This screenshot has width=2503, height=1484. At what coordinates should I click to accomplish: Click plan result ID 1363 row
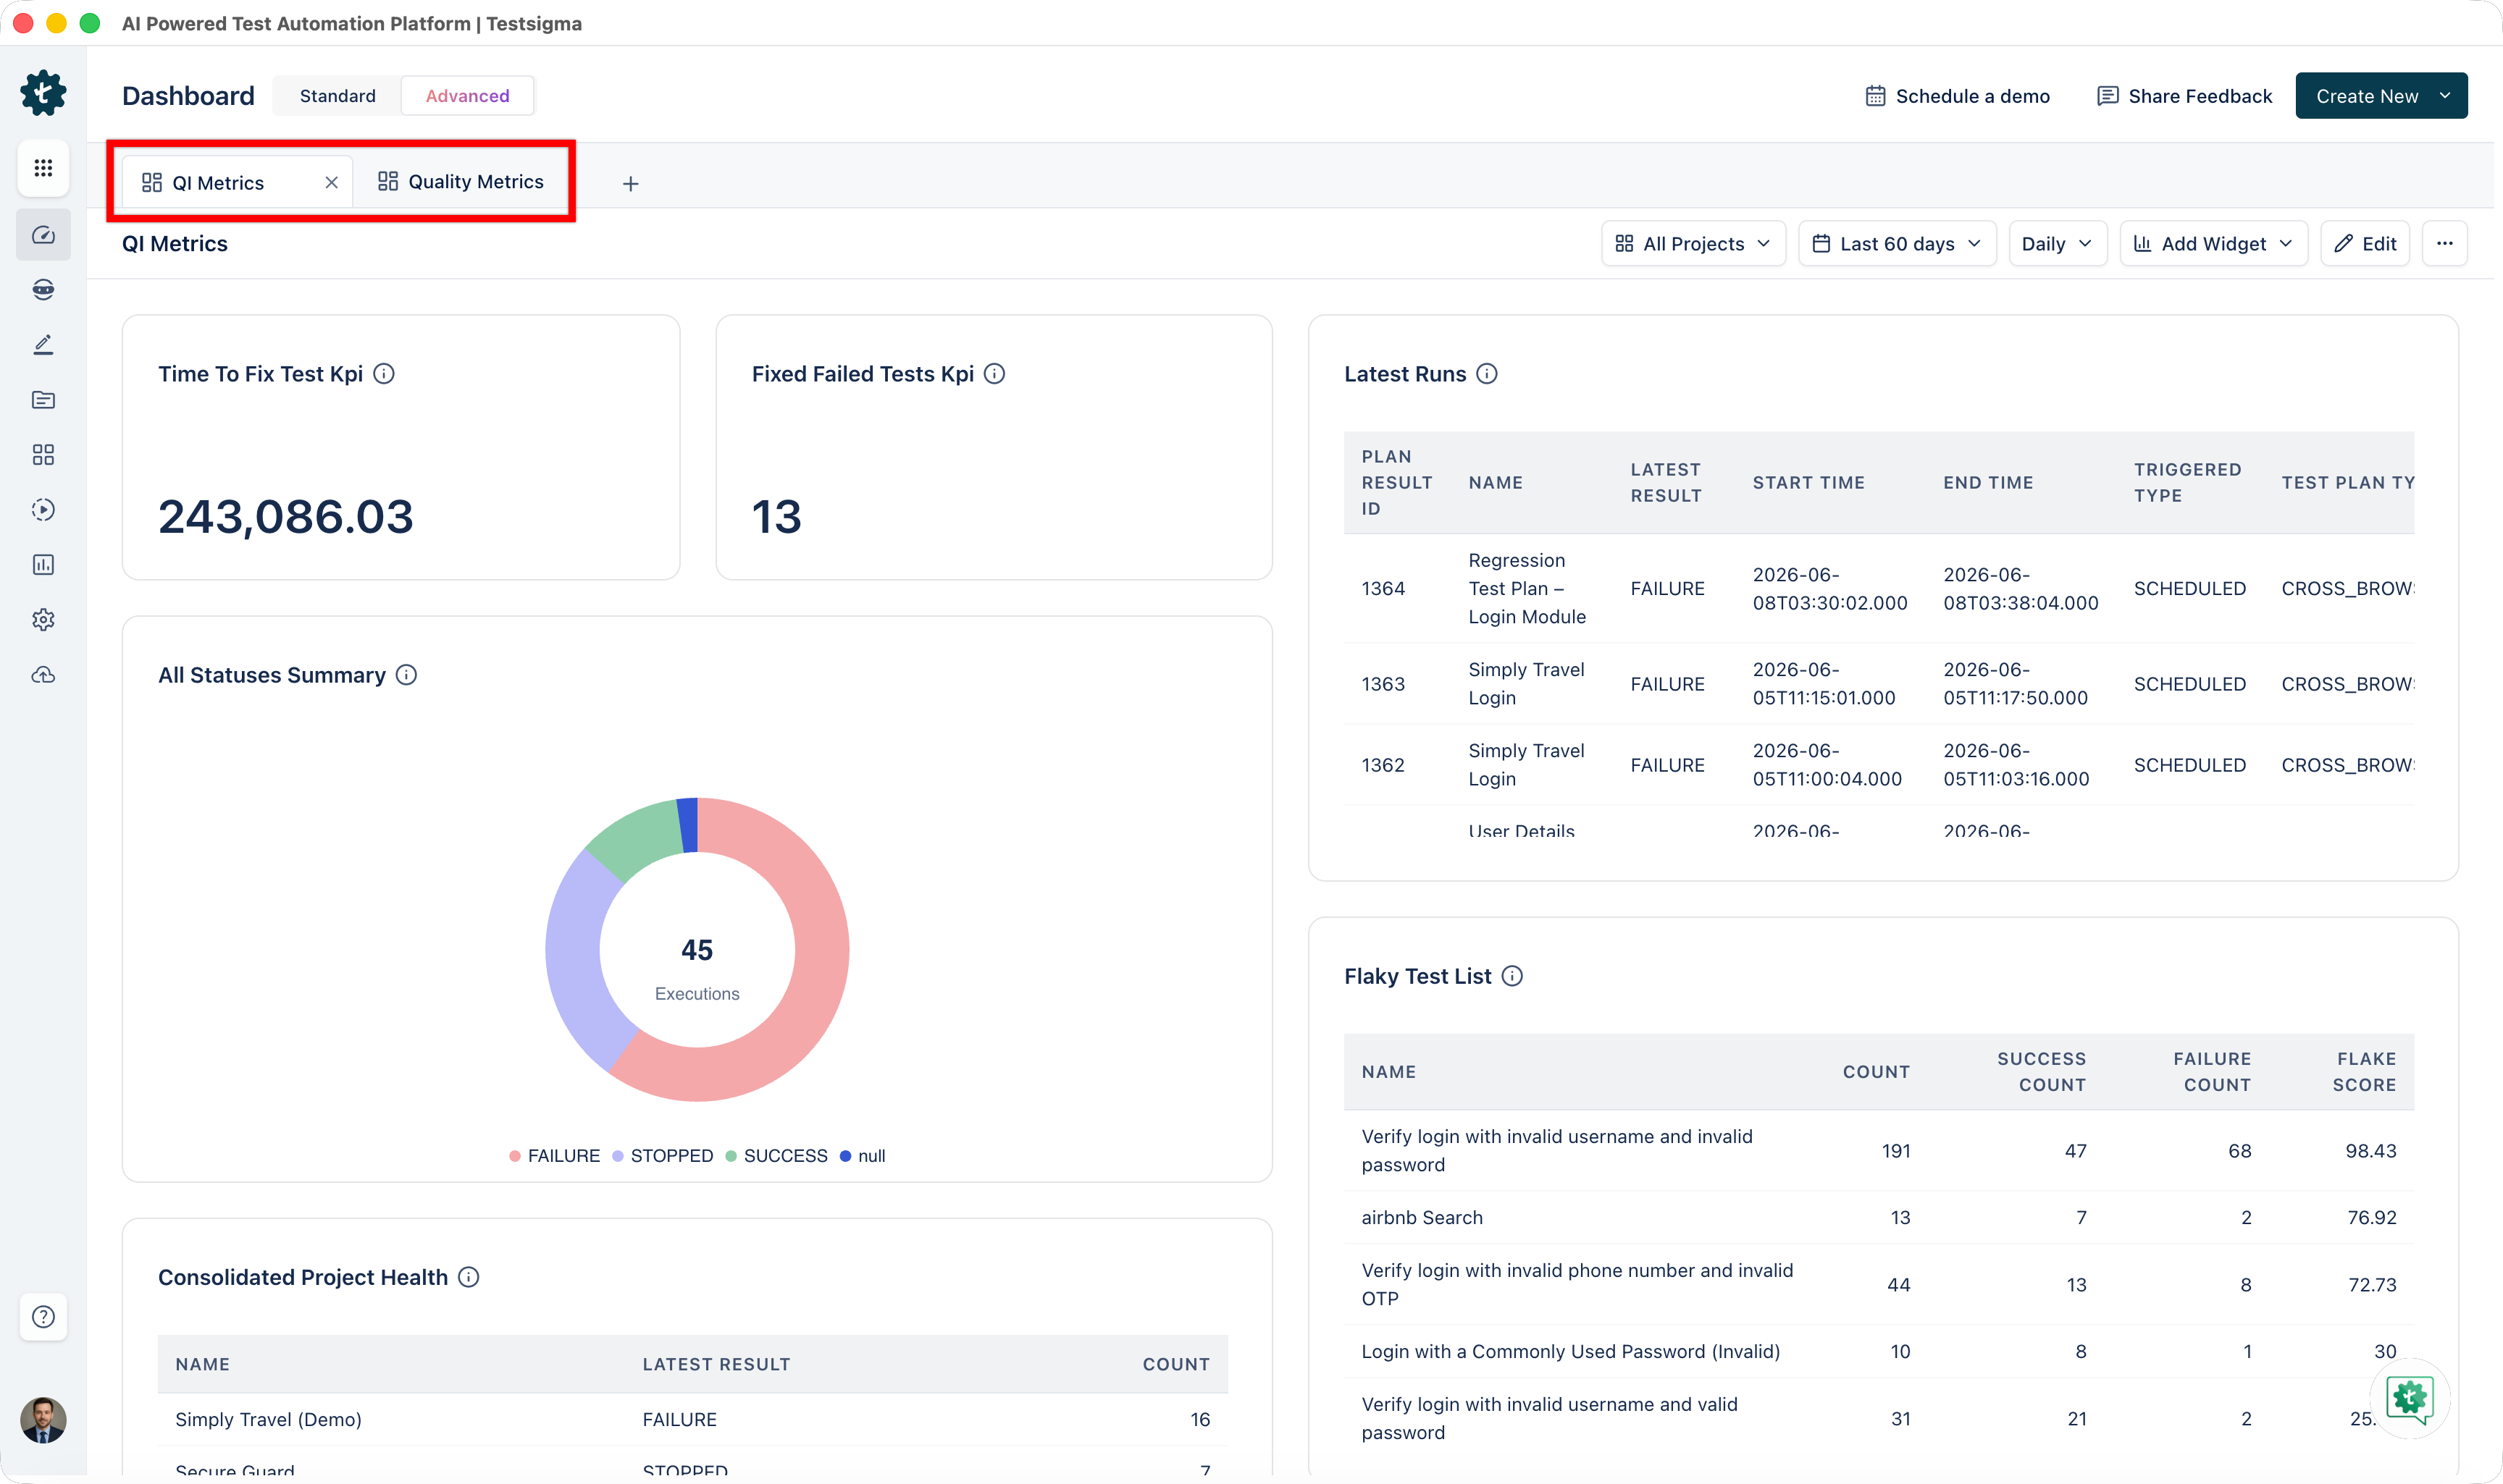click(x=1879, y=684)
